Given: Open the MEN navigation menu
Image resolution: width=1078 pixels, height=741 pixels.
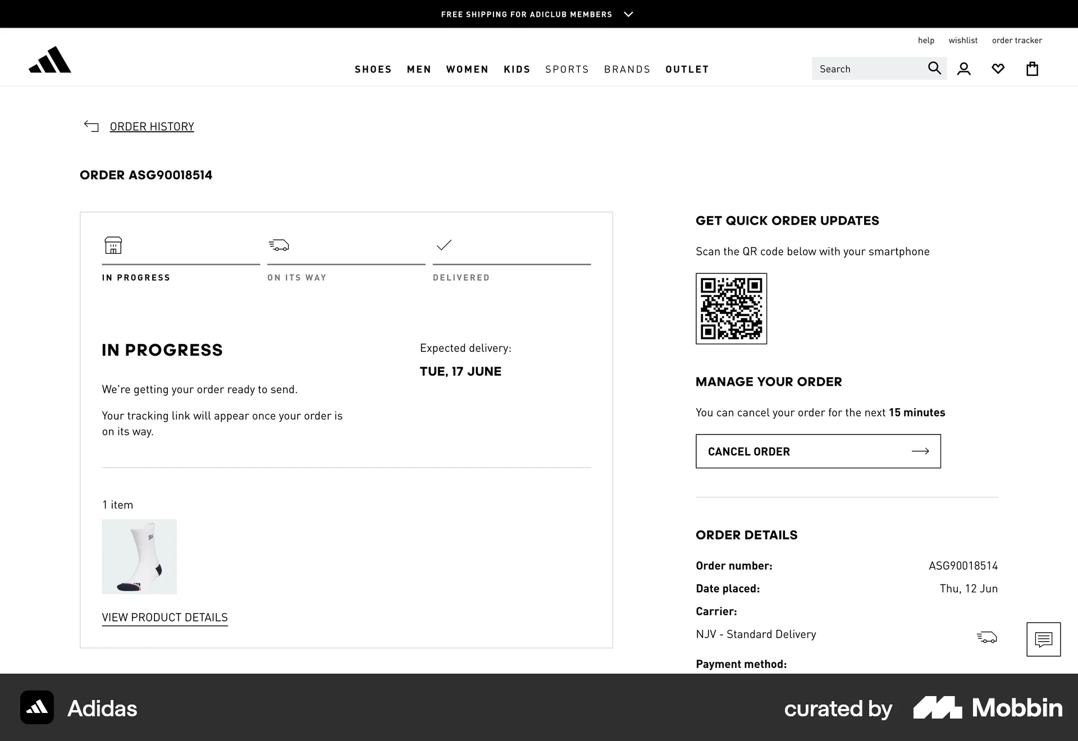Looking at the screenshot, I should tap(419, 68).
